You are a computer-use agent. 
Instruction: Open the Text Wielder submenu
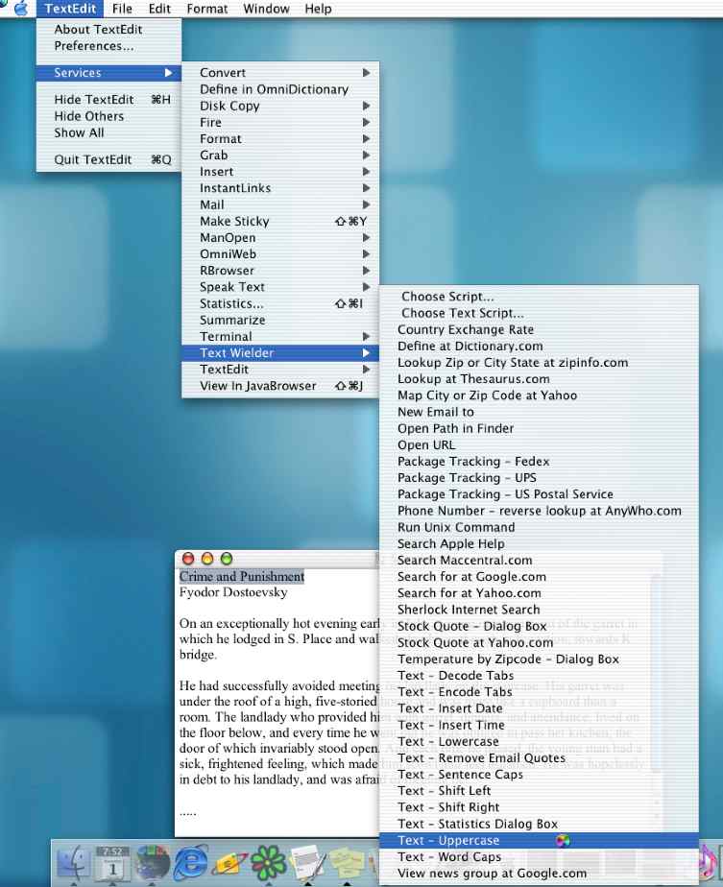point(280,352)
